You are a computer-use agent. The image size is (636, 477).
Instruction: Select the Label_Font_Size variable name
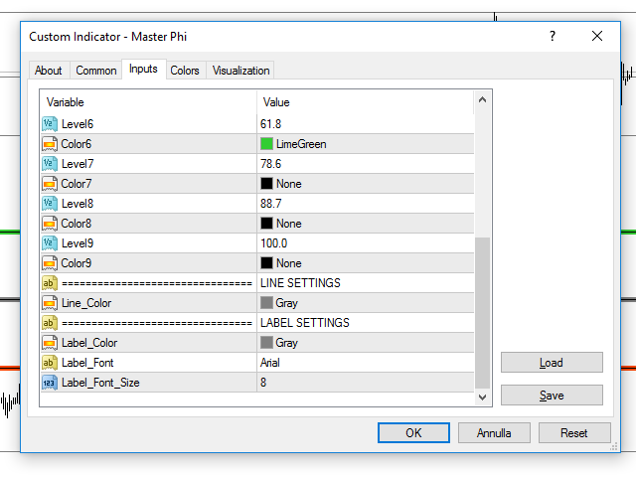(x=100, y=383)
